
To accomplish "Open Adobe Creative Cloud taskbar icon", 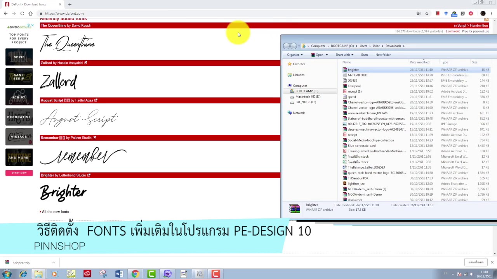I will pyautogui.click(x=87, y=274).
